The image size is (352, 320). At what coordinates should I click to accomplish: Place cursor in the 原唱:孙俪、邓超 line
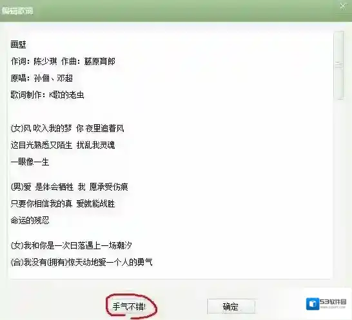[x=41, y=78]
